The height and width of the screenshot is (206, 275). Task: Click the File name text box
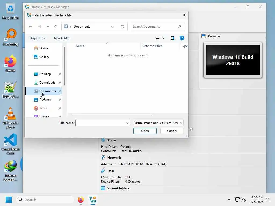point(101,123)
